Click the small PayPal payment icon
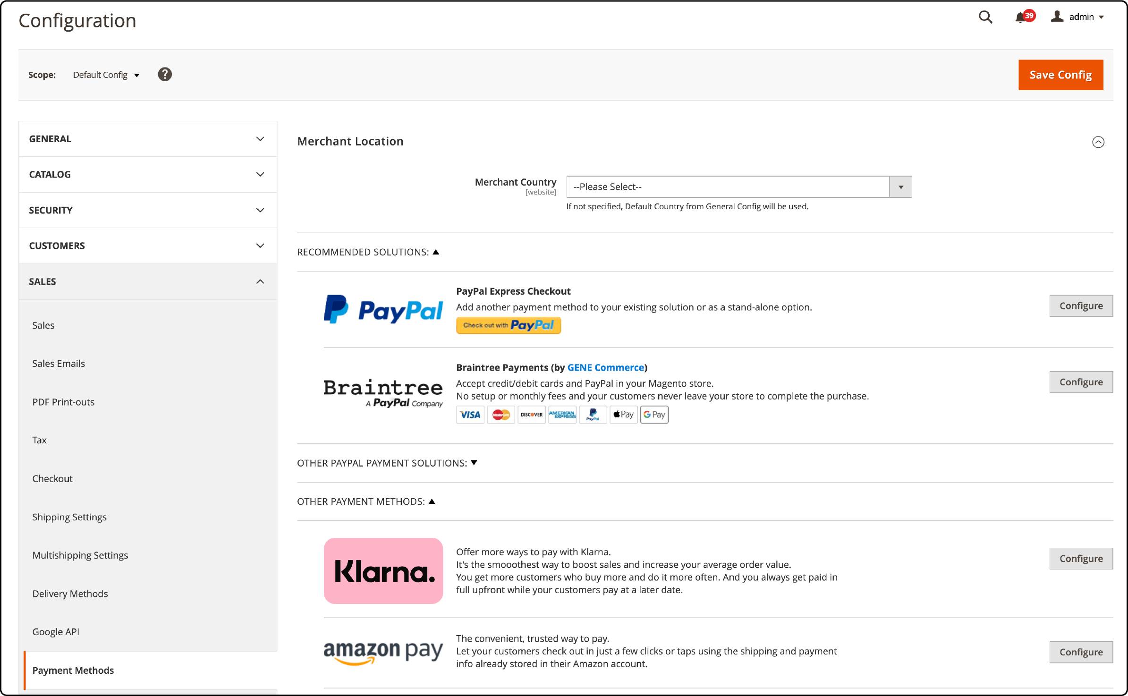 coord(593,415)
